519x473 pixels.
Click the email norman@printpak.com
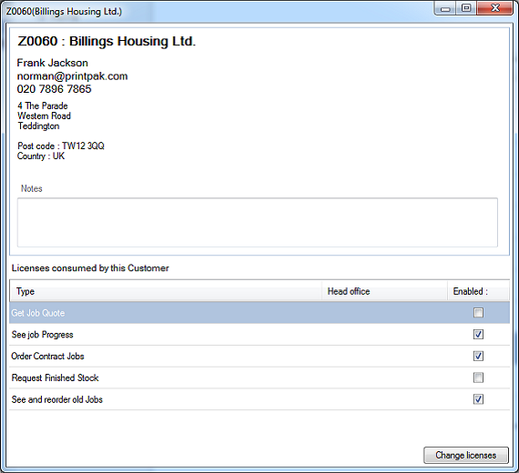tap(72, 76)
